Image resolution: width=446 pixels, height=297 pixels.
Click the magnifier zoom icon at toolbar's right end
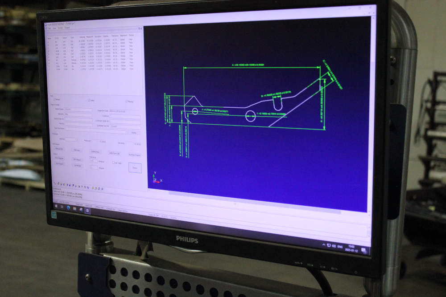click(x=102, y=189)
